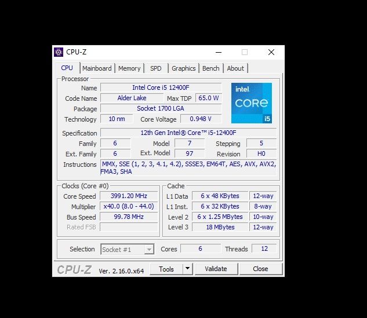
Task: Select the CPU tab
Action: pos(67,68)
